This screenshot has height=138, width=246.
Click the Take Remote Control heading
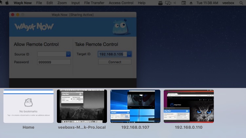coord(96,44)
